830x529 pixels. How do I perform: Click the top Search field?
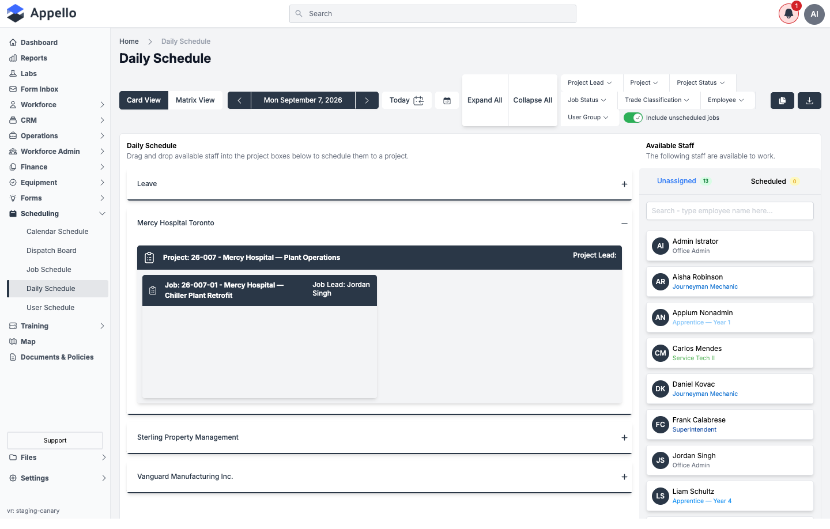coord(433,14)
